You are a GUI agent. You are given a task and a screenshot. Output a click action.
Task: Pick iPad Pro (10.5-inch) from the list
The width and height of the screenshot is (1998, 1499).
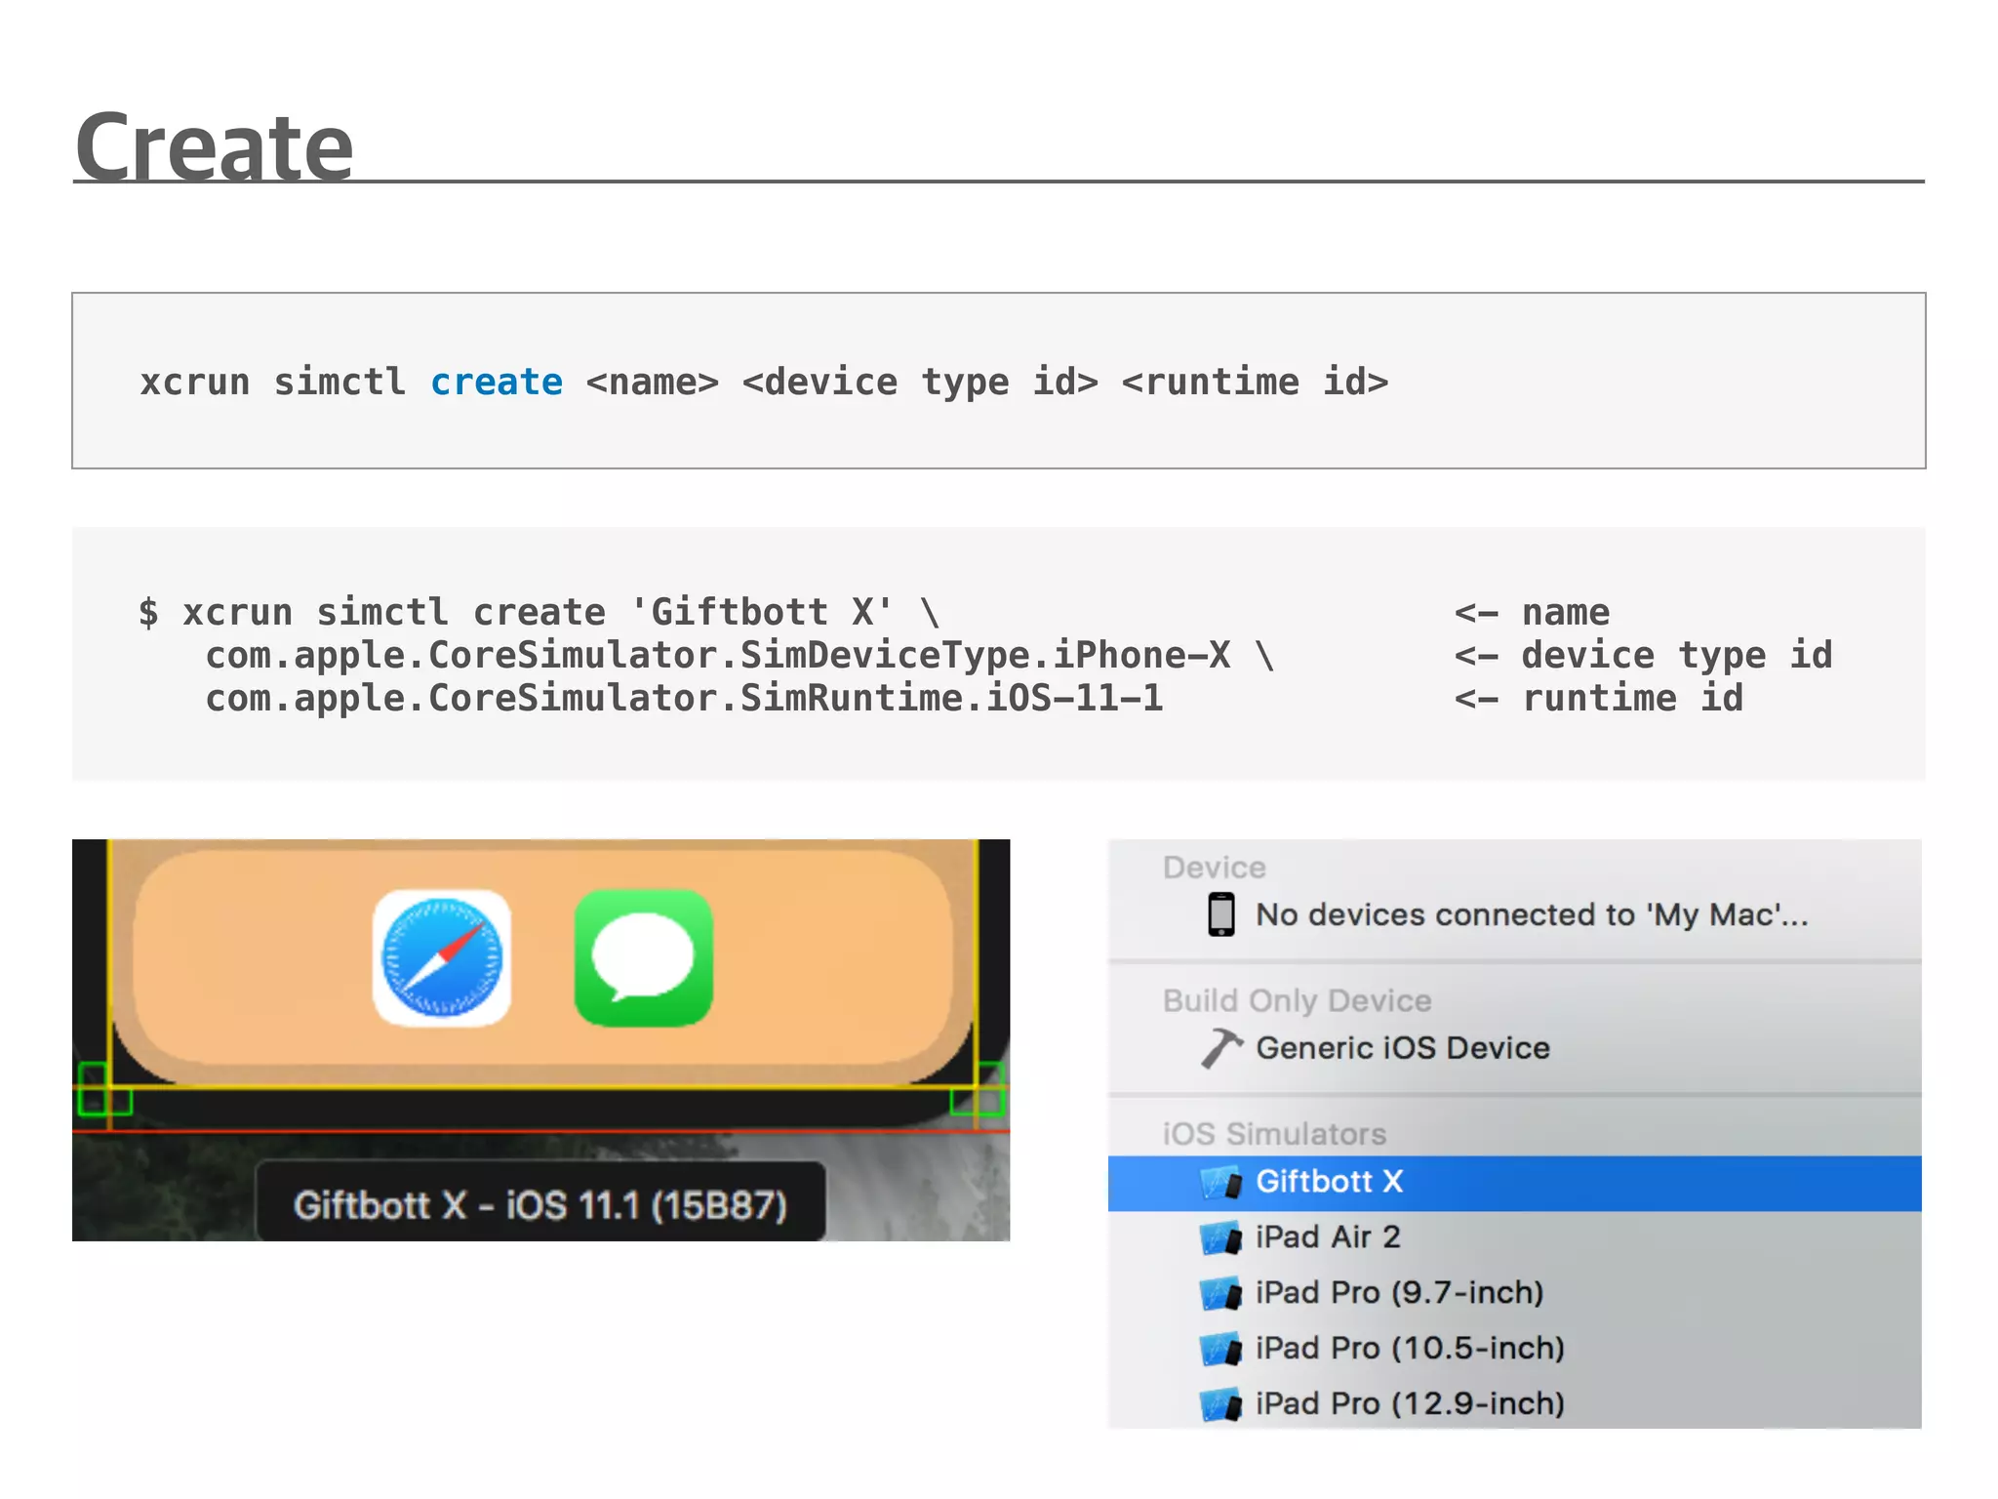[x=1409, y=1349]
